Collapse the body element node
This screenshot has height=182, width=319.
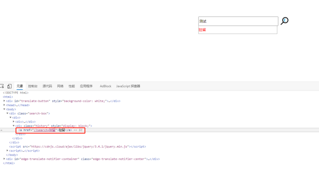tap(4, 109)
